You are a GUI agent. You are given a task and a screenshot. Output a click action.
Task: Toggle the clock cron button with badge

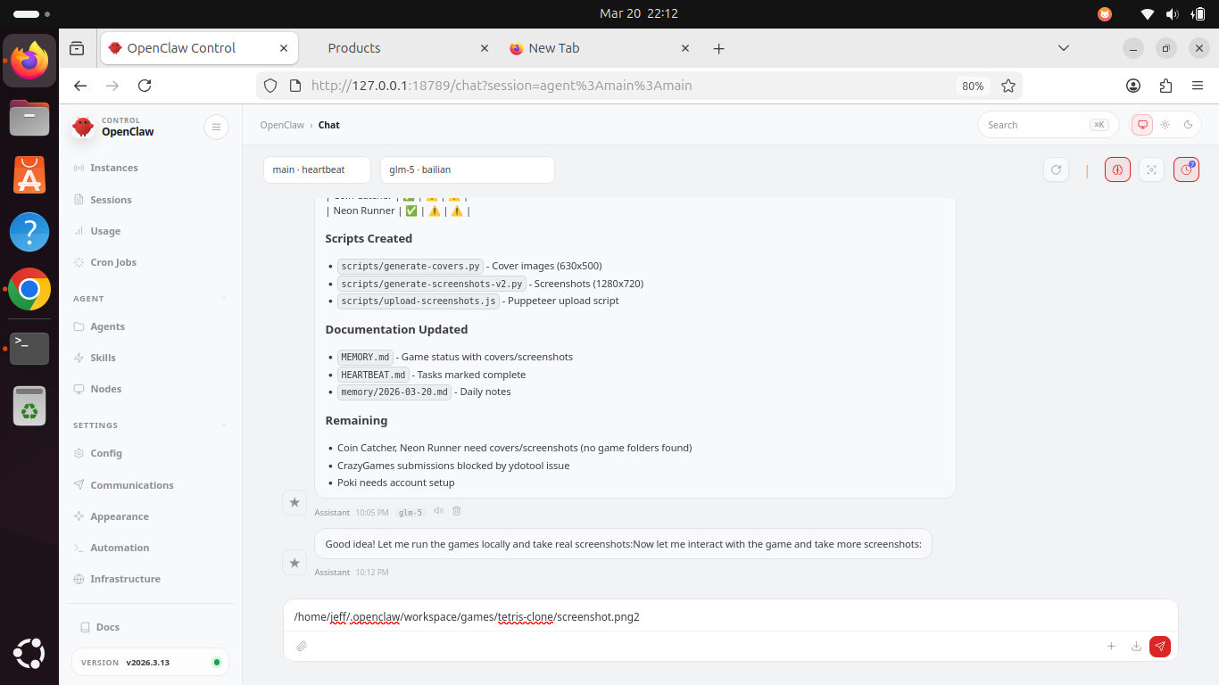[1186, 169]
